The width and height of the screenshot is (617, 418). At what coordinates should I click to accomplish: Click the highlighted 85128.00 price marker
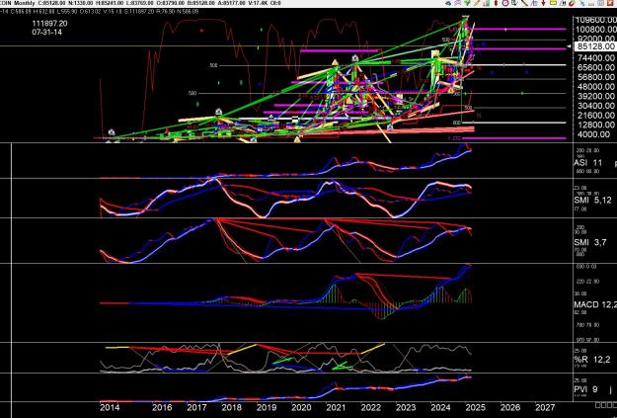[x=595, y=46]
